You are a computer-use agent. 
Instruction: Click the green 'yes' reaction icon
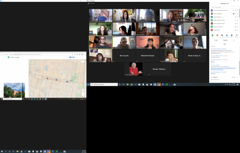(212, 35)
